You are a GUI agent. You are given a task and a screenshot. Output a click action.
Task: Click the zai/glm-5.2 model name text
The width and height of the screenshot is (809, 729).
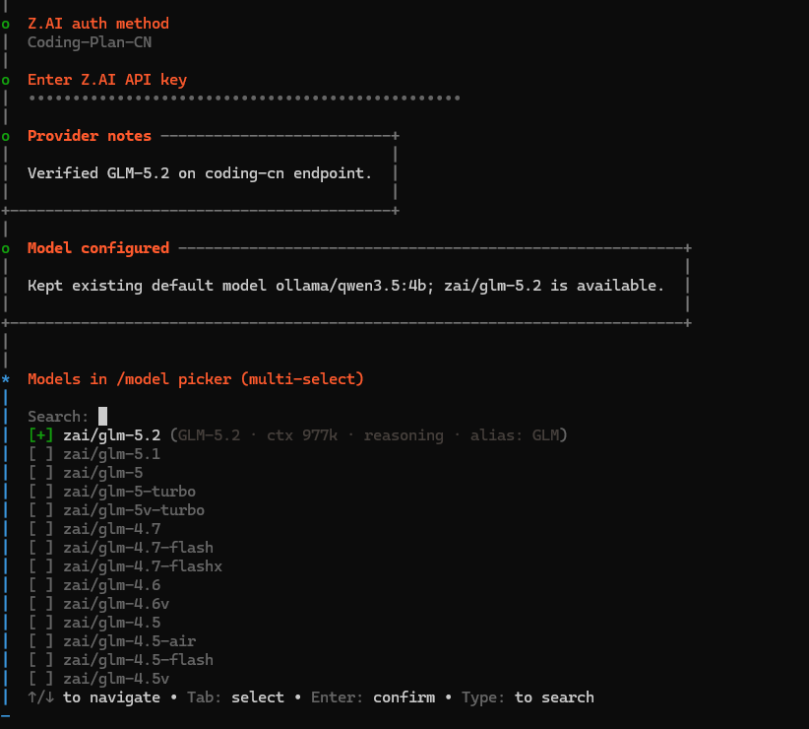(x=112, y=435)
